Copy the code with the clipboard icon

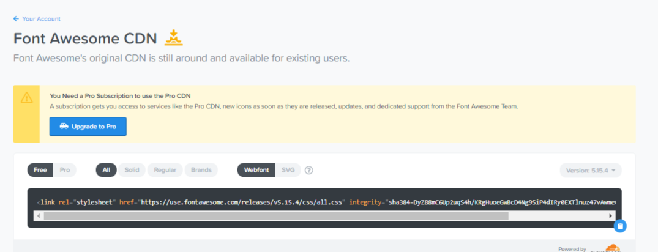pyautogui.click(x=620, y=226)
